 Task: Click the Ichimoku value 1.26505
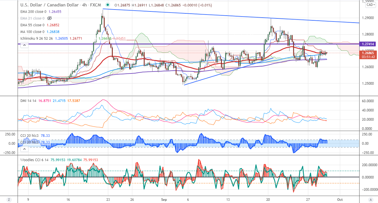pos(61,38)
